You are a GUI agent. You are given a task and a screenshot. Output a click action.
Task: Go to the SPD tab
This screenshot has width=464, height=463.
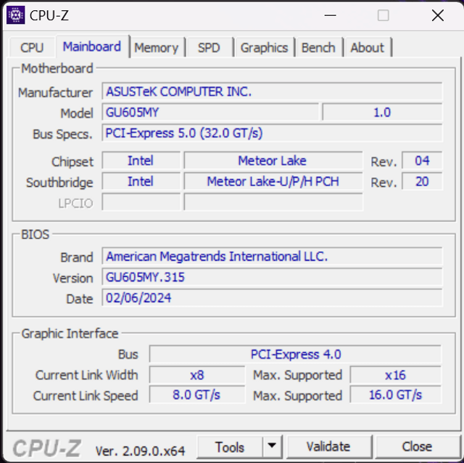pos(209,48)
